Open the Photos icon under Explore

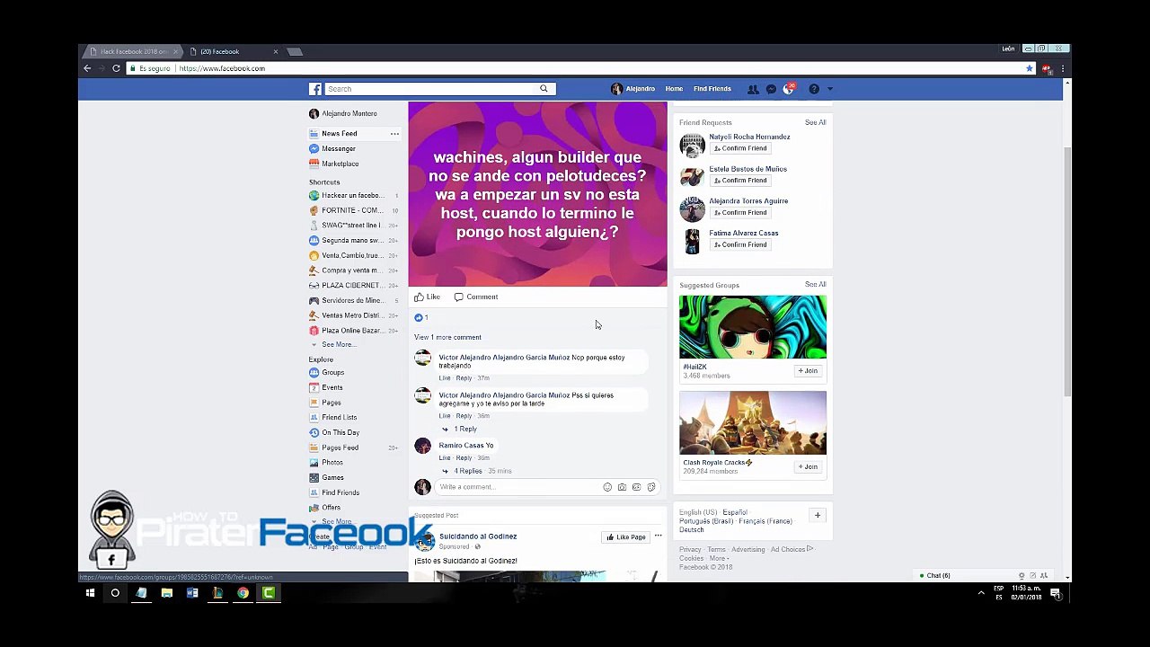(x=314, y=463)
